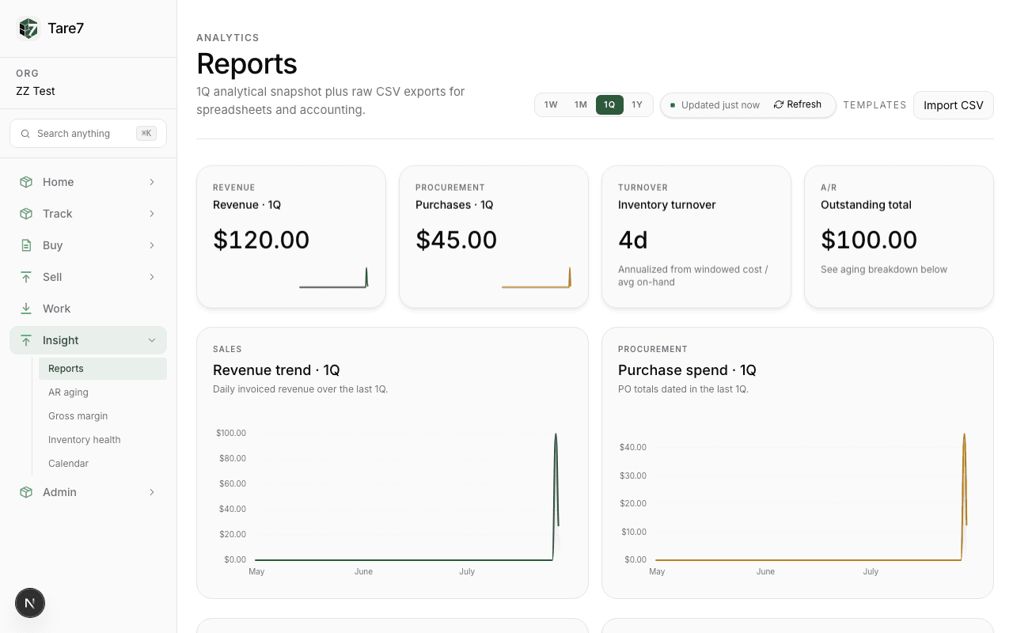Viewport: 1013px width, 633px height.
Task: Click the Tare7 brand name
Action: tap(66, 28)
